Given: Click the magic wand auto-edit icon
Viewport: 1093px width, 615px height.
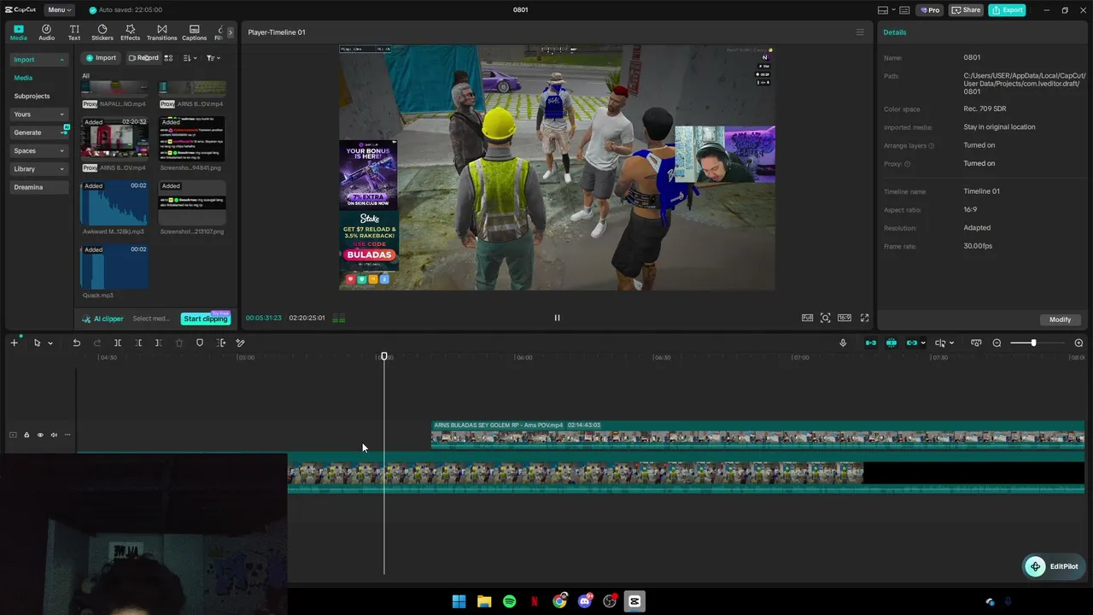Looking at the screenshot, I should [x=241, y=343].
